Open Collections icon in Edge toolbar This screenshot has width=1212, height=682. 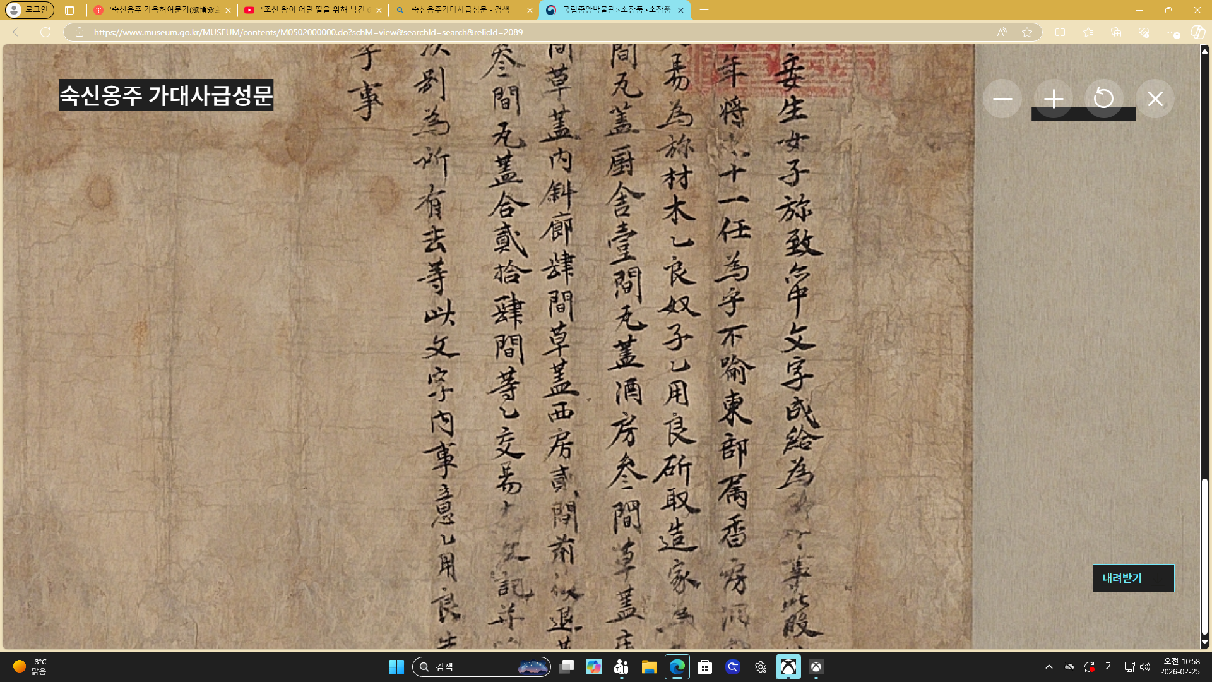(x=1116, y=32)
